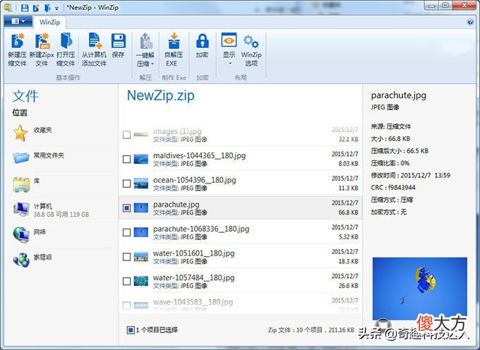The height and width of the screenshot is (350, 480).
Task: Open WinZip 选项 gear icon
Action: point(251,42)
